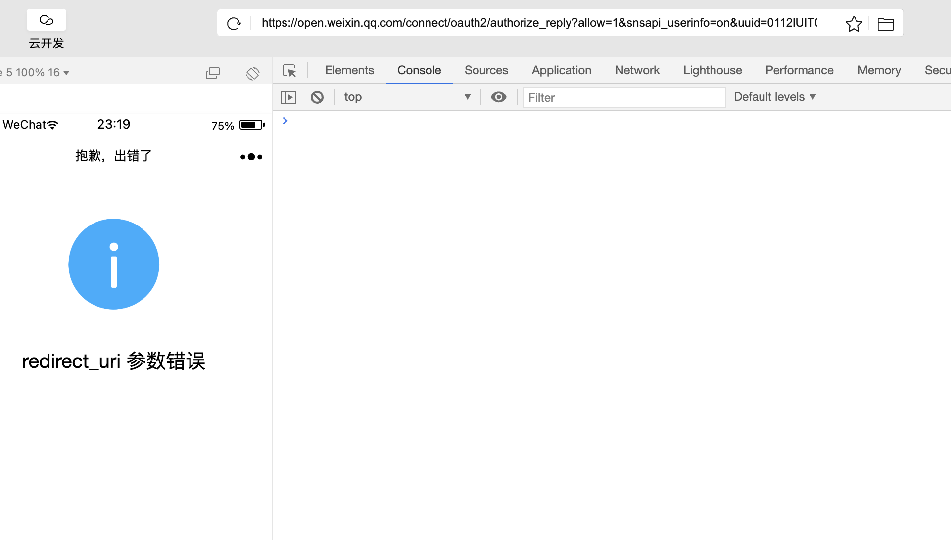Click the rotate device icon
The width and height of the screenshot is (951, 540).
coord(252,73)
